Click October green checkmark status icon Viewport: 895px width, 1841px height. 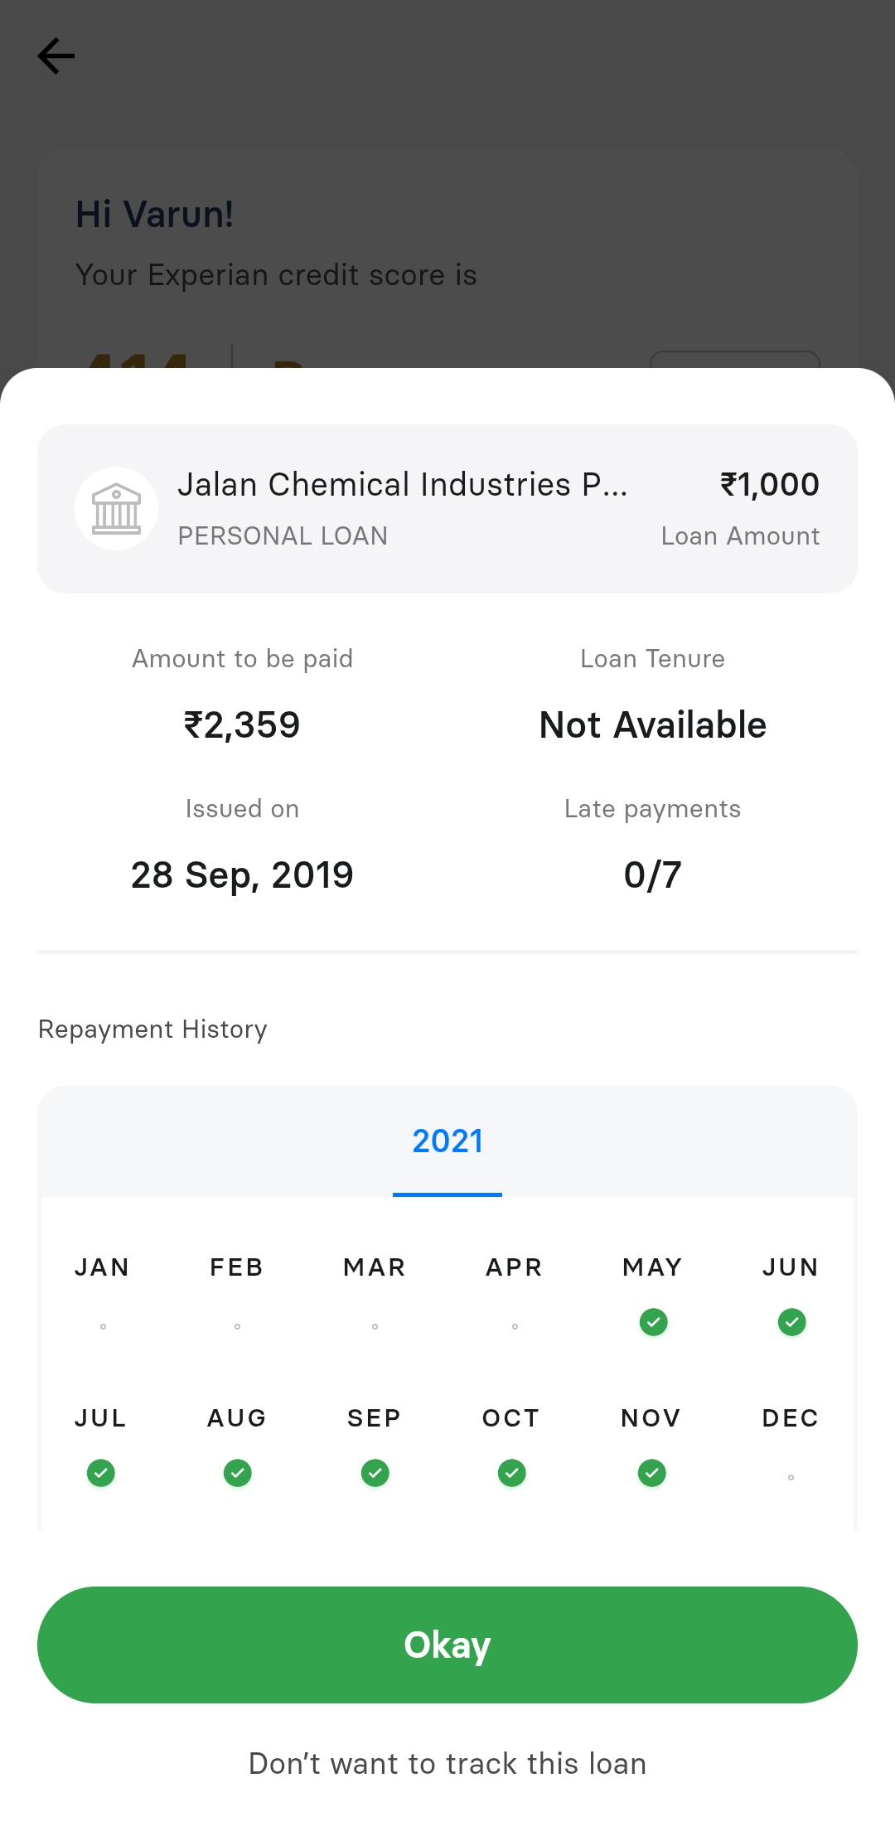point(512,1473)
